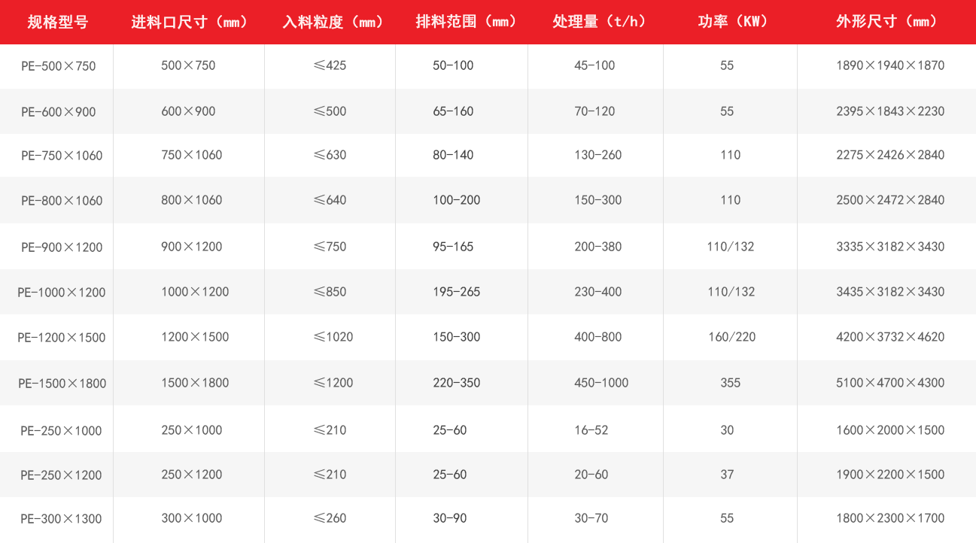Click the 1890×1940×1870 dimensions cell

click(x=889, y=65)
